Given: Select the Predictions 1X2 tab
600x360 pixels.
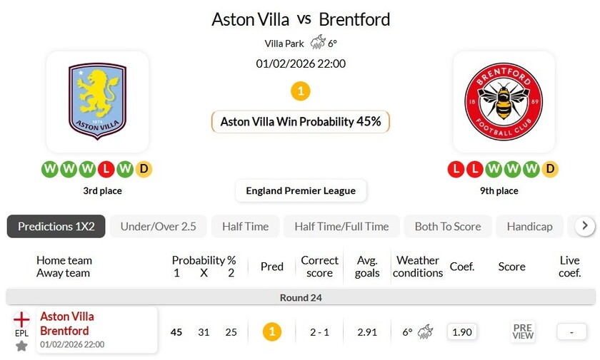Looking at the screenshot, I should click(x=56, y=227).
